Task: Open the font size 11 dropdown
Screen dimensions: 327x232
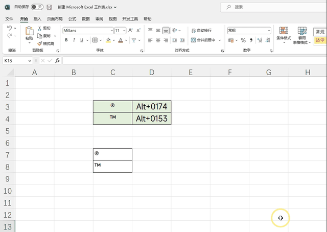Action: 124,31
